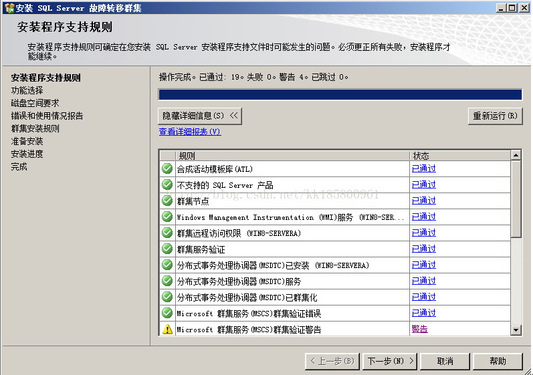Click green check icon for MSDTC 已群集化 row
Screen dimensions: 533x375
167,297
